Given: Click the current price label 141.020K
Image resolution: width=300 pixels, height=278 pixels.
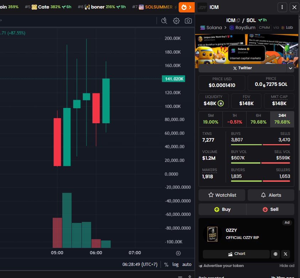Looking at the screenshot, I should point(173,79).
